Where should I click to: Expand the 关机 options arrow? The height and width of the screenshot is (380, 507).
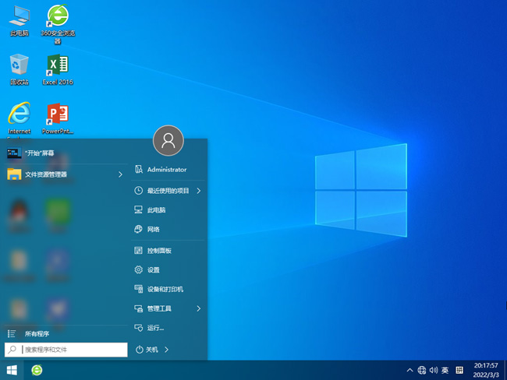click(x=166, y=350)
